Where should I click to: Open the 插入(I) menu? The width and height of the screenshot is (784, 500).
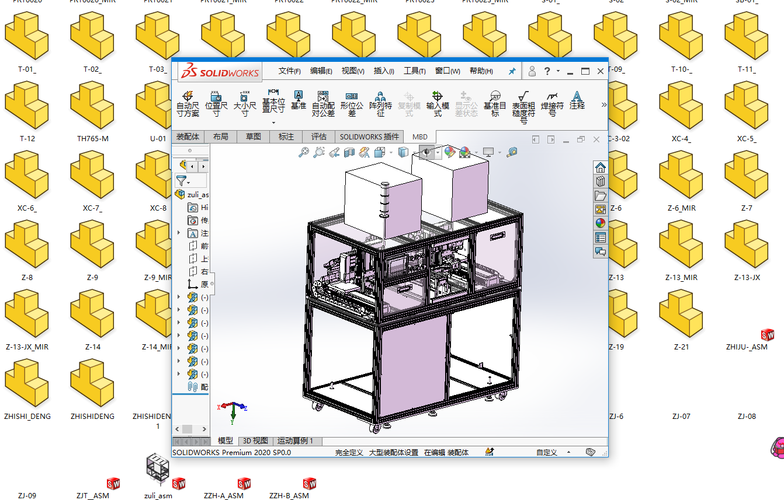pyautogui.click(x=384, y=71)
